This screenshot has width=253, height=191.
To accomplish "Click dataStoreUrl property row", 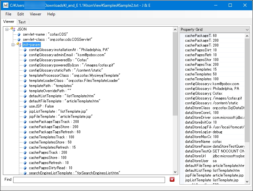I will (x=214, y=156).
